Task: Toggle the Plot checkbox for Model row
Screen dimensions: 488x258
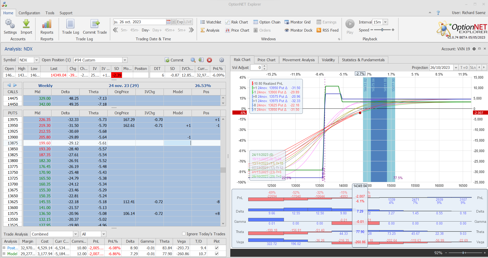Action: coord(217,254)
